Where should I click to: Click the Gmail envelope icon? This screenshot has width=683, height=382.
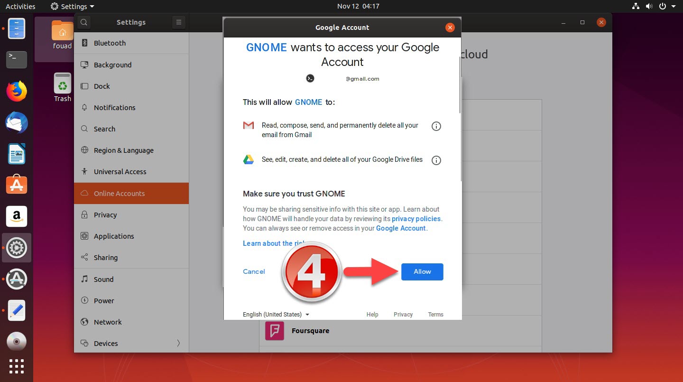[249, 125]
